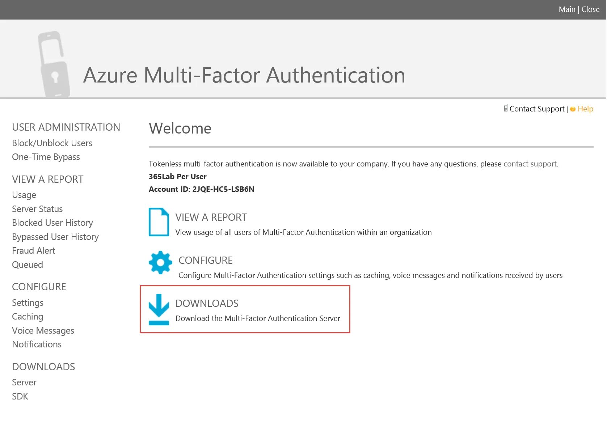
Task: Open Caching configuration in sidebar
Action: point(28,317)
